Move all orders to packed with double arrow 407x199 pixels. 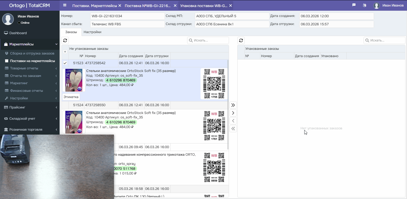[233, 105]
